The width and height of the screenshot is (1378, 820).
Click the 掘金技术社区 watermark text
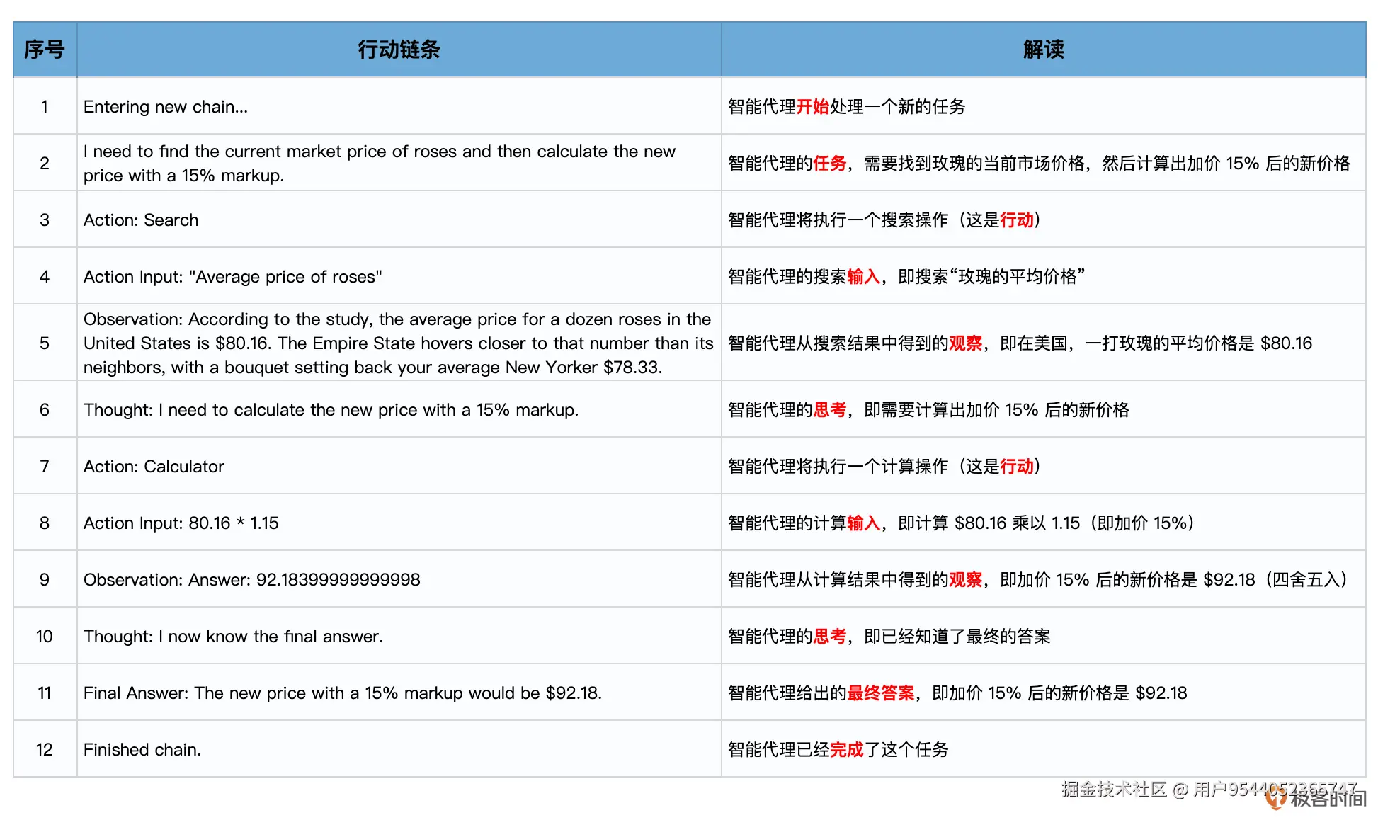coord(1113,790)
